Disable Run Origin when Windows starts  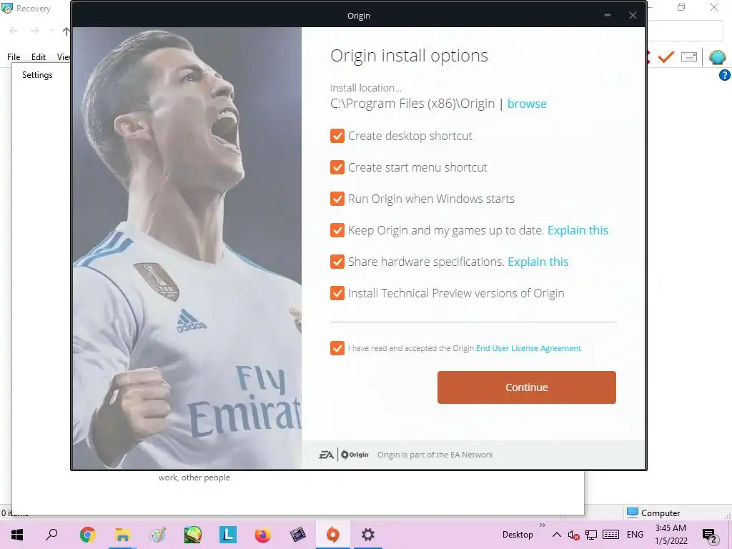337,199
